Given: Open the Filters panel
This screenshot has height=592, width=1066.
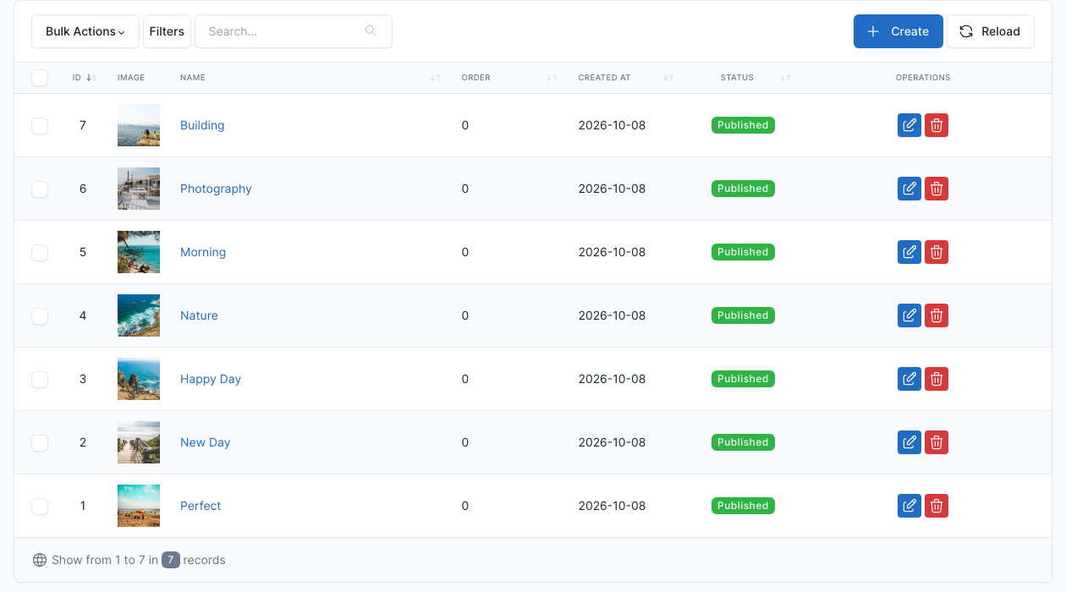Looking at the screenshot, I should [x=167, y=31].
